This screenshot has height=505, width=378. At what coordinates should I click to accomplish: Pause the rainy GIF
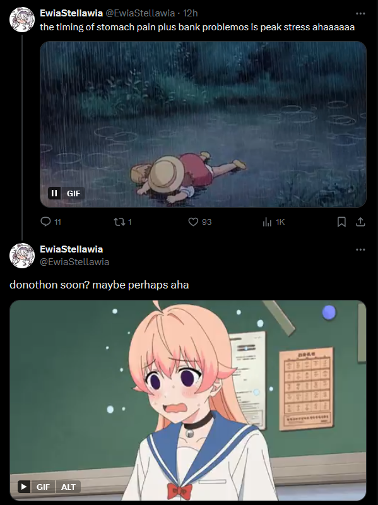tap(54, 193)
